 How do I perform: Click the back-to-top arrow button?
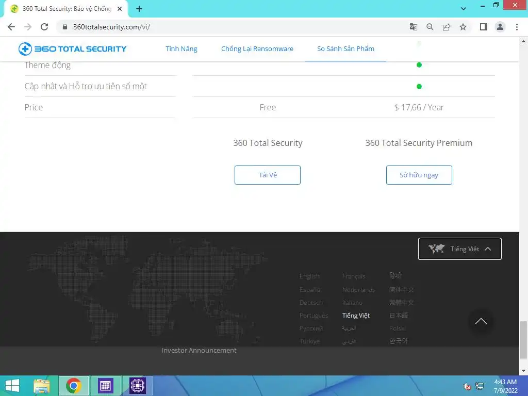point(481,321)
